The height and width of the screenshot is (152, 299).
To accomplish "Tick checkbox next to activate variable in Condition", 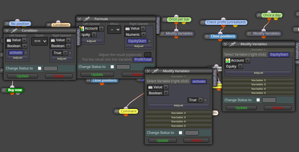I will (26, 52).
